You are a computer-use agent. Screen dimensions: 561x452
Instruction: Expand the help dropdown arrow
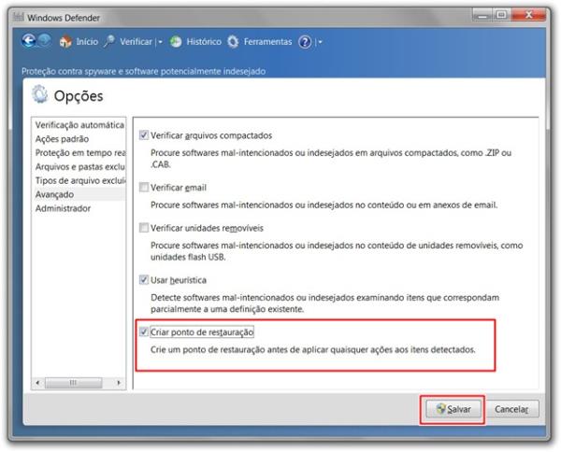tap(320, 42)
